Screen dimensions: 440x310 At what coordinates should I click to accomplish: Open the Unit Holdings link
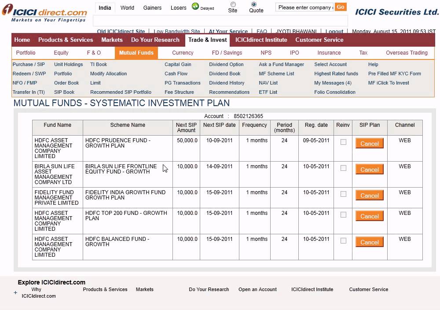[x=69, y=64]
